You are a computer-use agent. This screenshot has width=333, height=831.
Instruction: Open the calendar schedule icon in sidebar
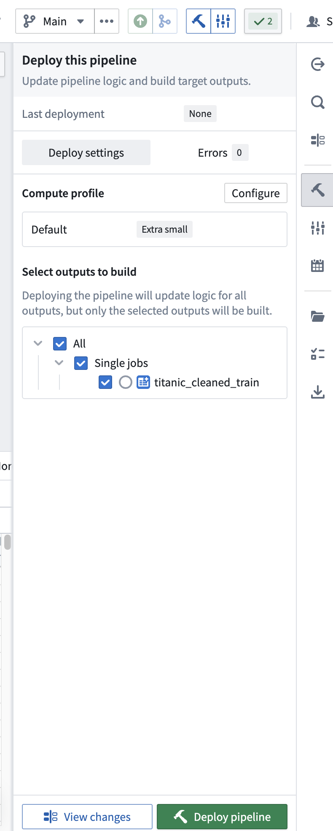(317, 266)
